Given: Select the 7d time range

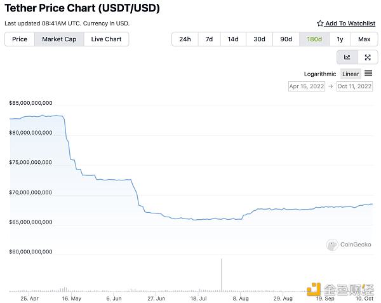Looking at the screenshot, I should 209,39.
